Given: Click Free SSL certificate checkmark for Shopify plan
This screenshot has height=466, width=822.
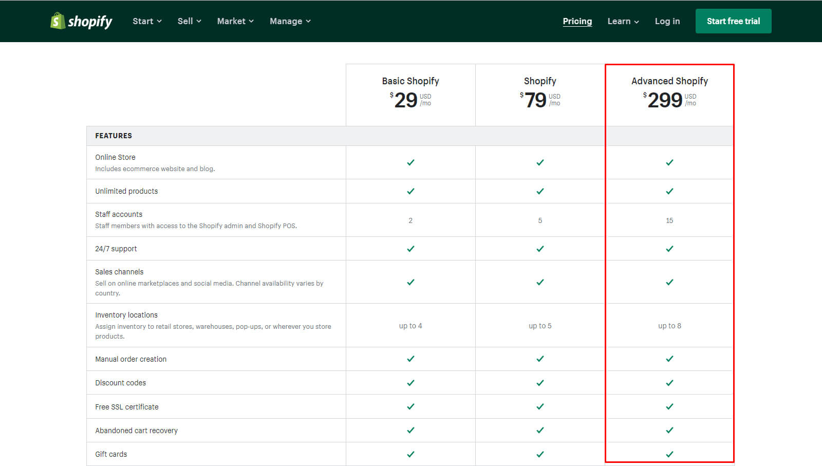Looking at the screenshot, I should coord(540,406).
